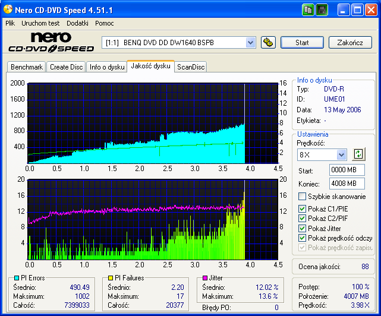The image size is (381, 316).
Task: Click the Prędkość 3.98 X value
Action: click(x=360, y=305)
